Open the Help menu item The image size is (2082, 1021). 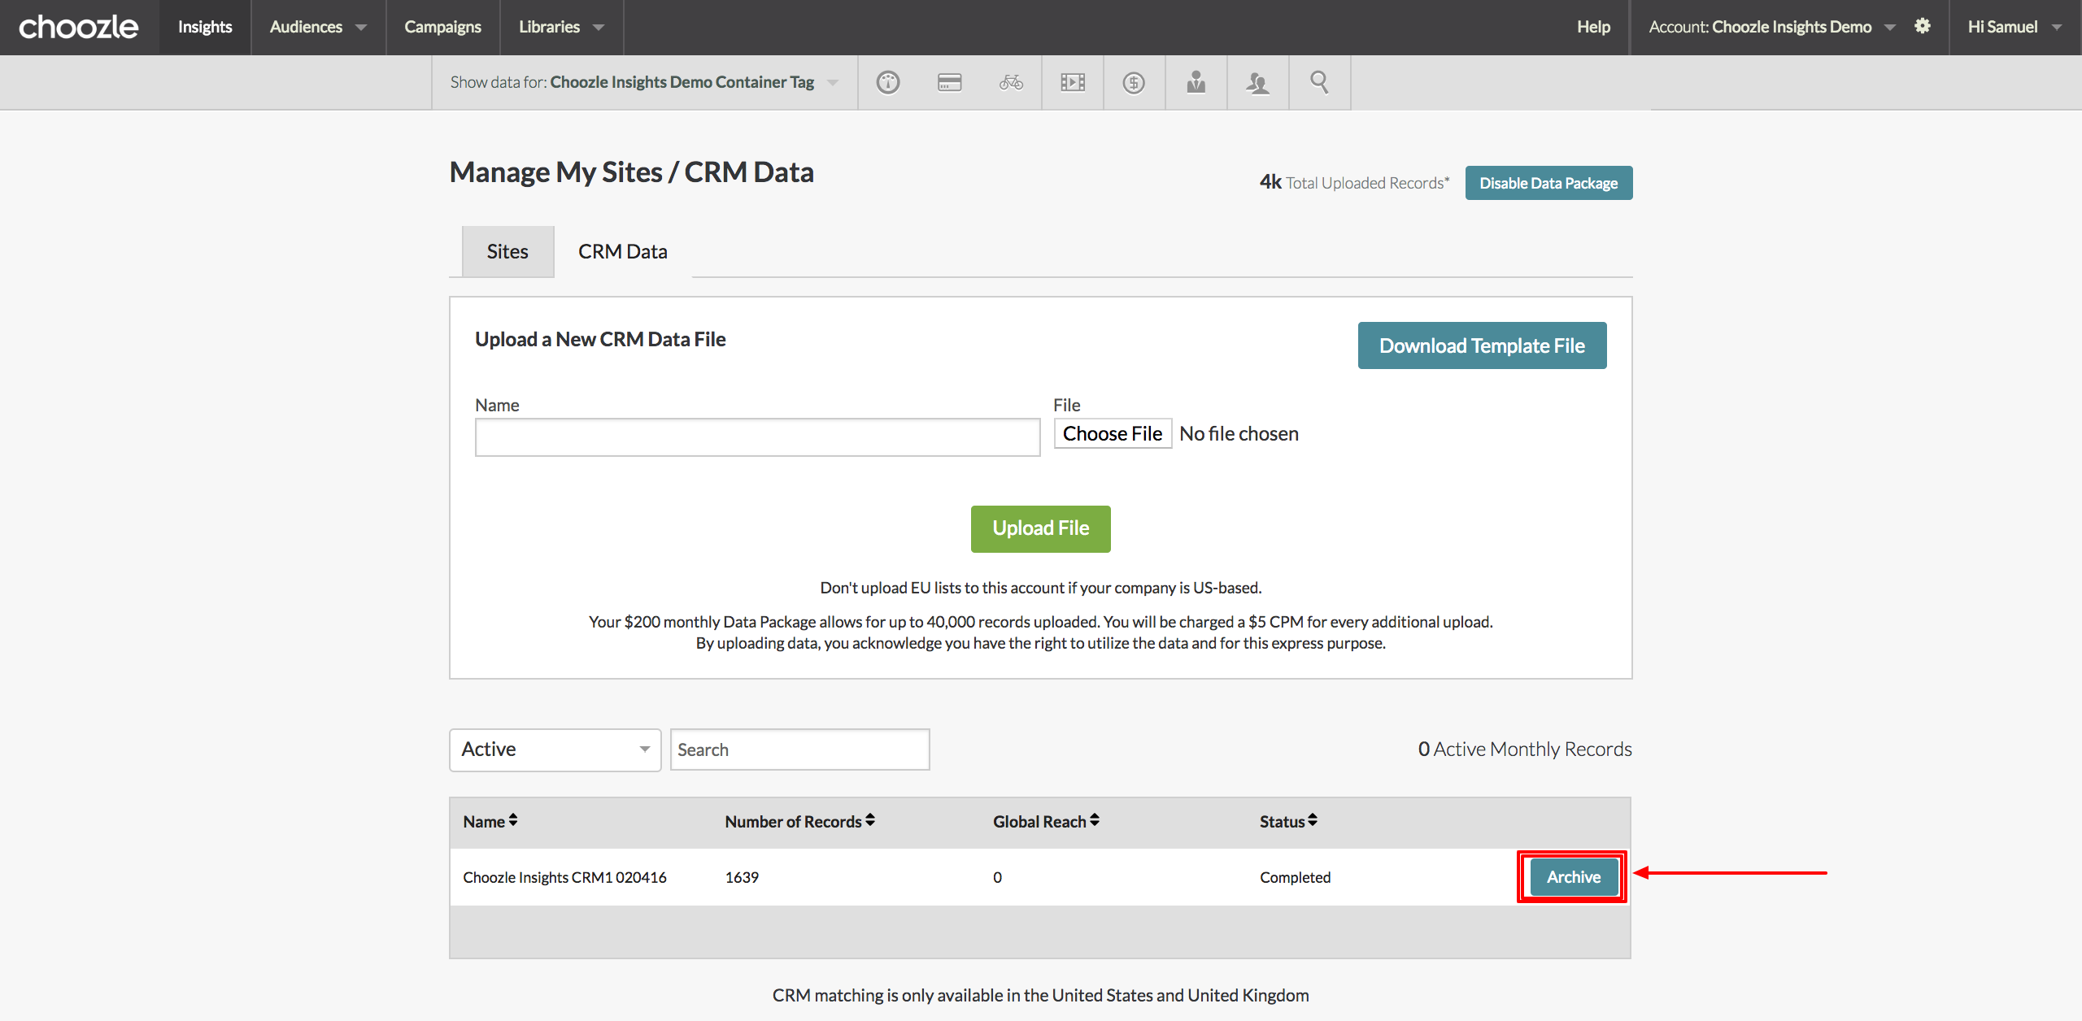tap(1593, 27)
